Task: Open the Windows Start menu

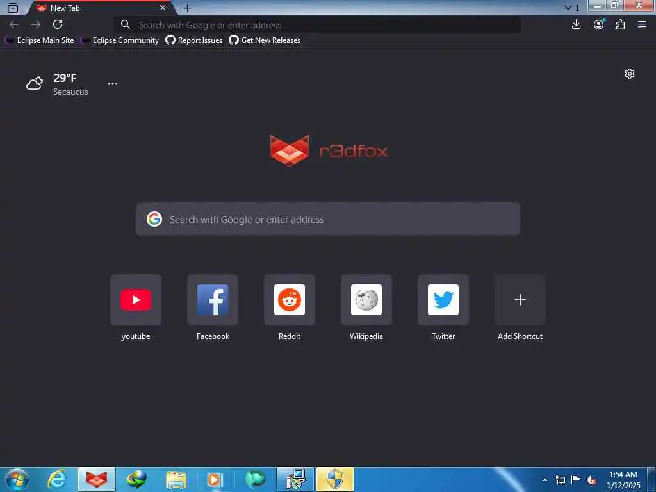Action: (x=17, y=479)
